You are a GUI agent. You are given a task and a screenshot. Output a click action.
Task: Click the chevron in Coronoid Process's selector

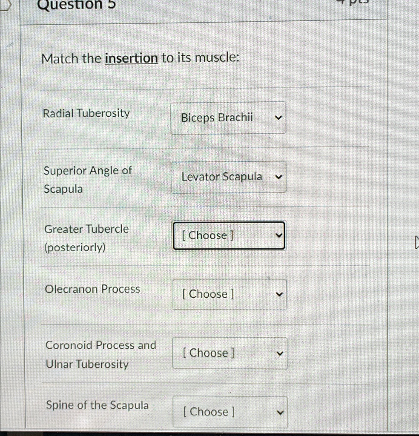click(x=280, y=353)
